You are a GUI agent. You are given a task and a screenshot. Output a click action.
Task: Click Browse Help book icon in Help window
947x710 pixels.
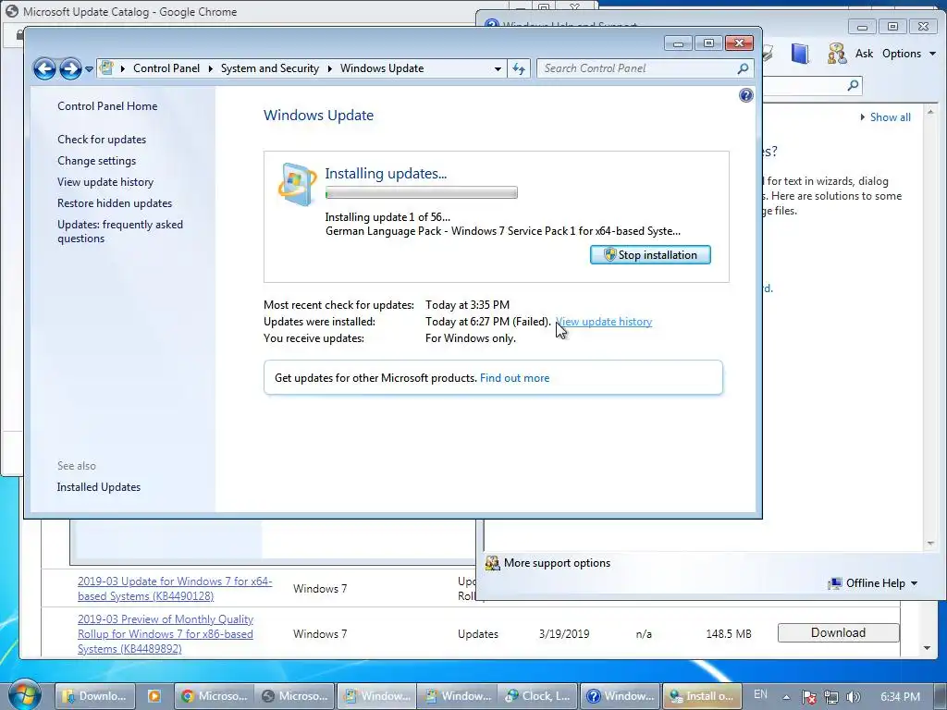[x=800, y=54]
